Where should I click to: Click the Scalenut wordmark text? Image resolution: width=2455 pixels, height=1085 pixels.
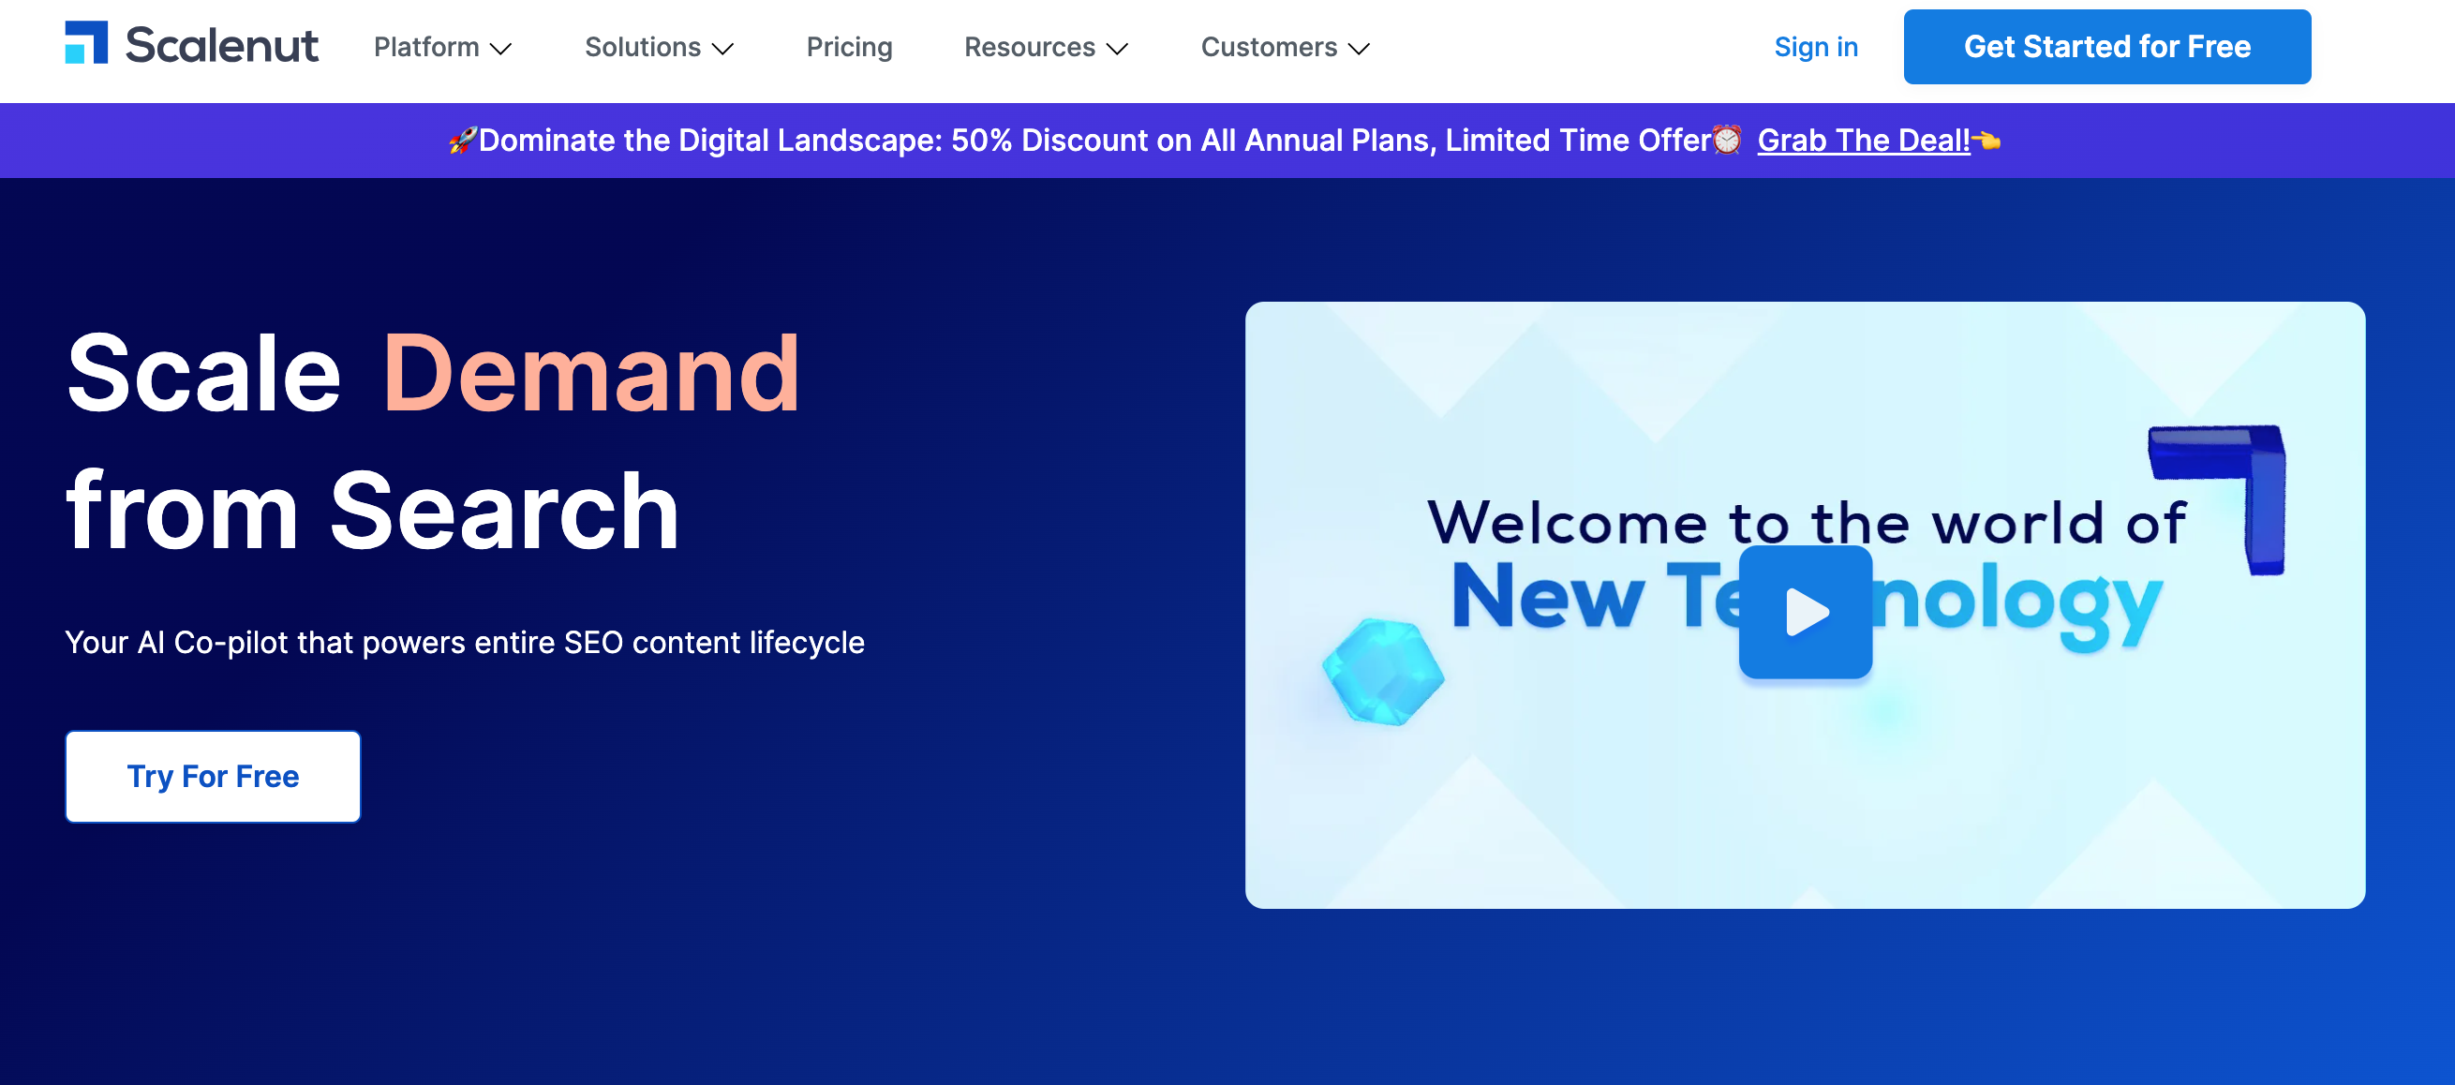coord(221,45)
